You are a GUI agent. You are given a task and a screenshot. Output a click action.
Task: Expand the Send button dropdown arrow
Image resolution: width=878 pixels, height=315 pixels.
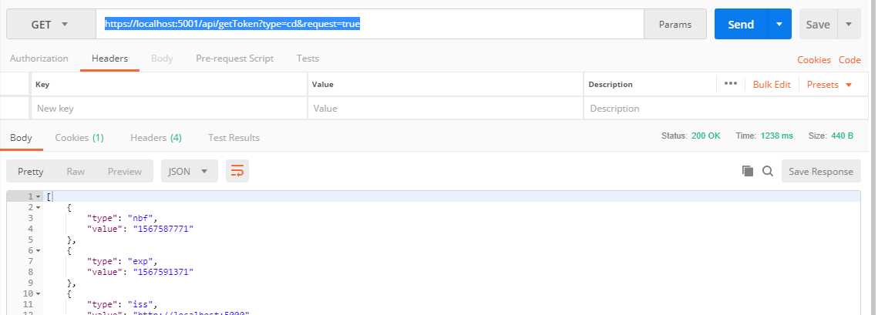coord(779,25)
